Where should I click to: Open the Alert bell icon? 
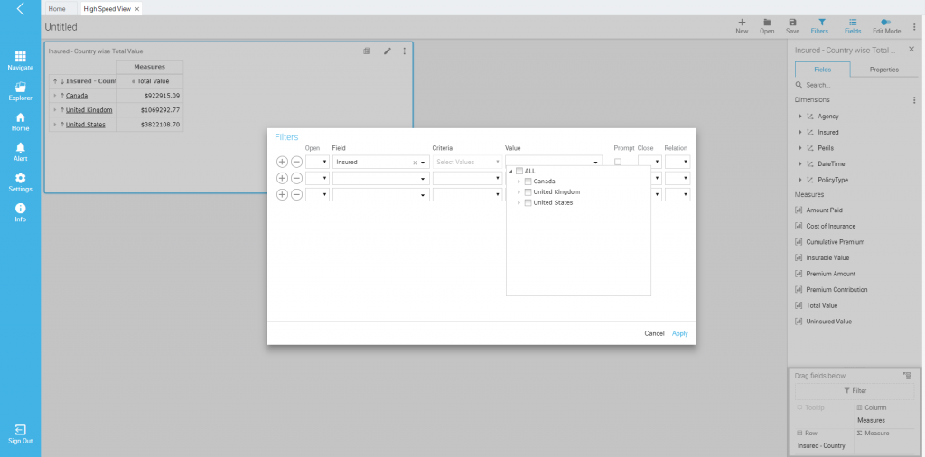click(x=20, y=148)
